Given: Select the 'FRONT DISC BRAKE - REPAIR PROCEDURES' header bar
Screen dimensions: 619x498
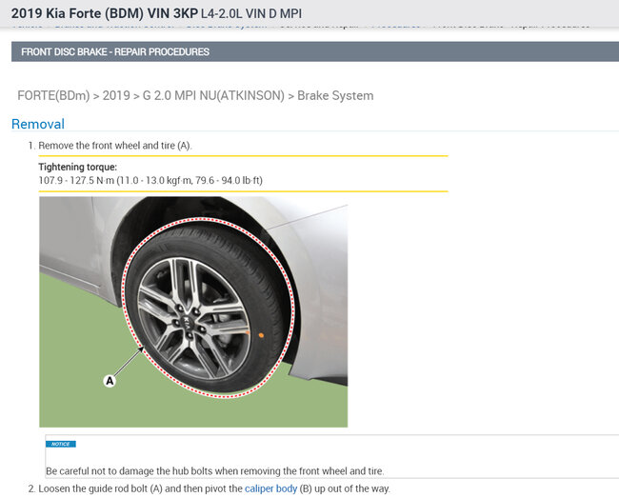Looking at the screenshot, I should coord(315,51).
